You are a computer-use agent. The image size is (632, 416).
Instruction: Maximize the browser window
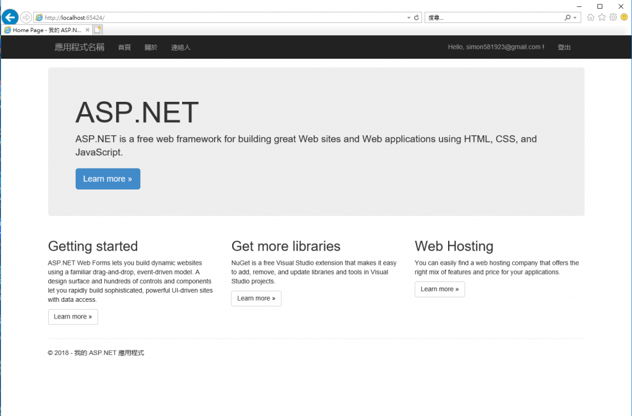pos(600,6)
